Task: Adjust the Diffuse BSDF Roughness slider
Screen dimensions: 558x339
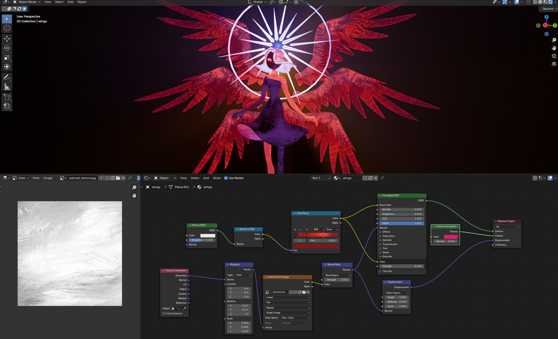Action: (202, 240)
